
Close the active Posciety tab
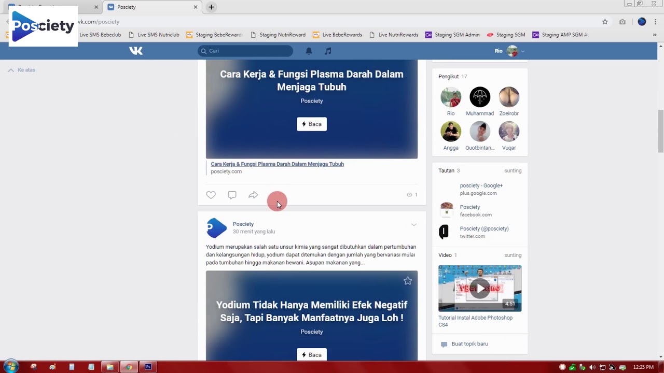[x=196, y=7]
